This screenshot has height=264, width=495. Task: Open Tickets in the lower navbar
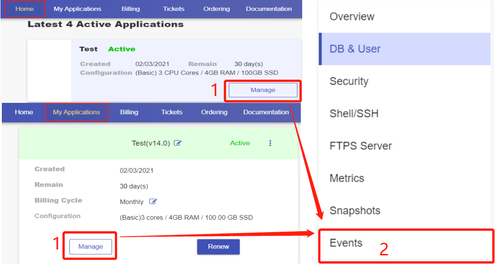(x=172, y=112)
